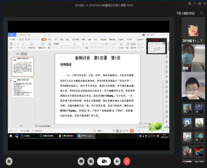Open the participants list at bottom left
The image size is (207, 168).
(9, 161)
